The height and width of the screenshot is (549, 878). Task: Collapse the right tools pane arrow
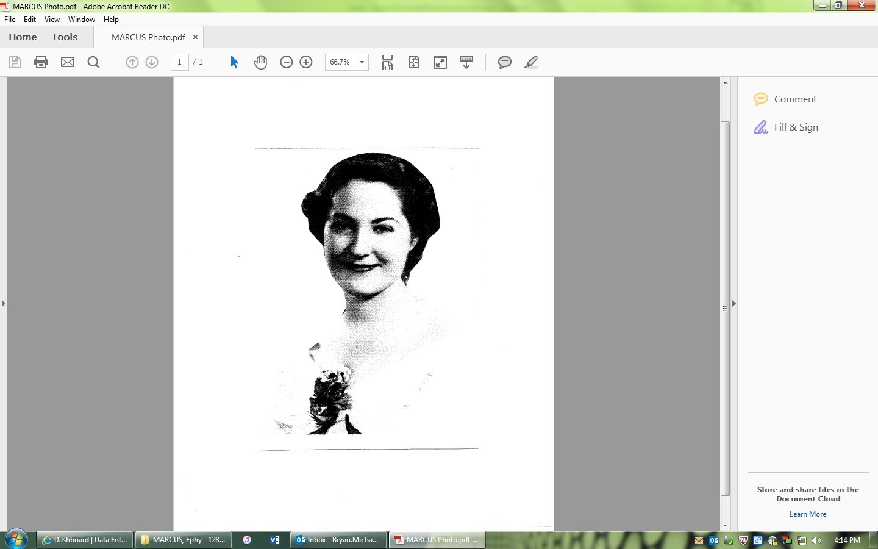pyautogui.click(x=733, y=303)
